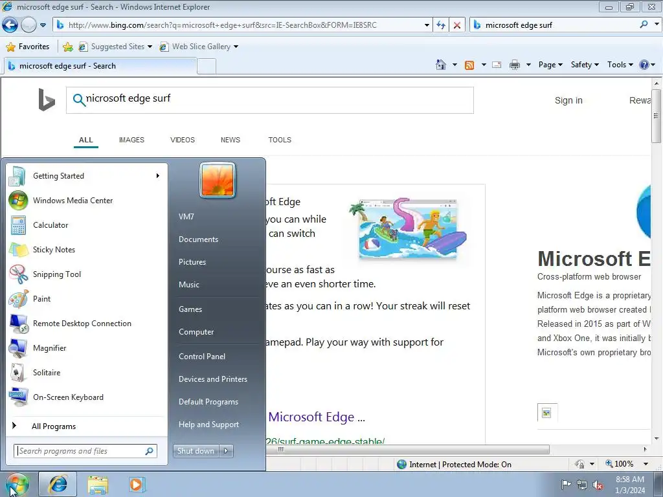Expand the Getting Started submenu arrow
This screenshot has height=497, width=663.
pyautogui.click(x=158, y=176)
